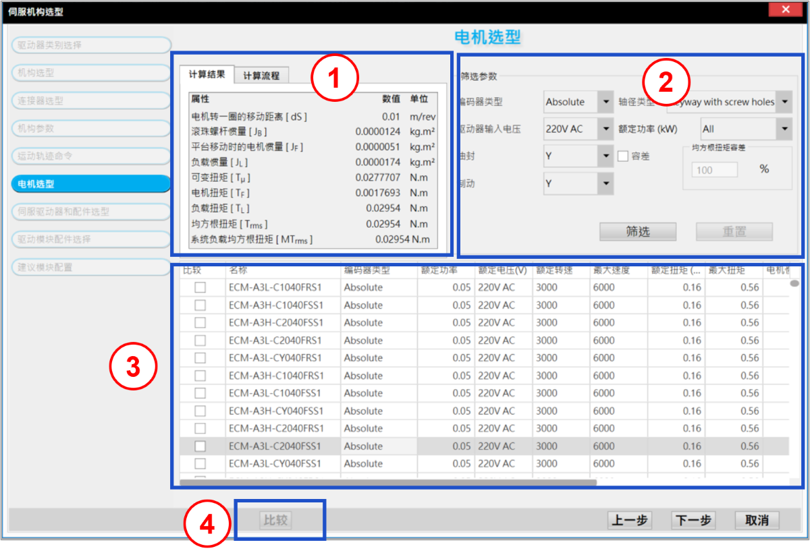810x557 pixels.
Task: Check compare box for ECM-A3H-CY040FSS1
Action: 200,411
